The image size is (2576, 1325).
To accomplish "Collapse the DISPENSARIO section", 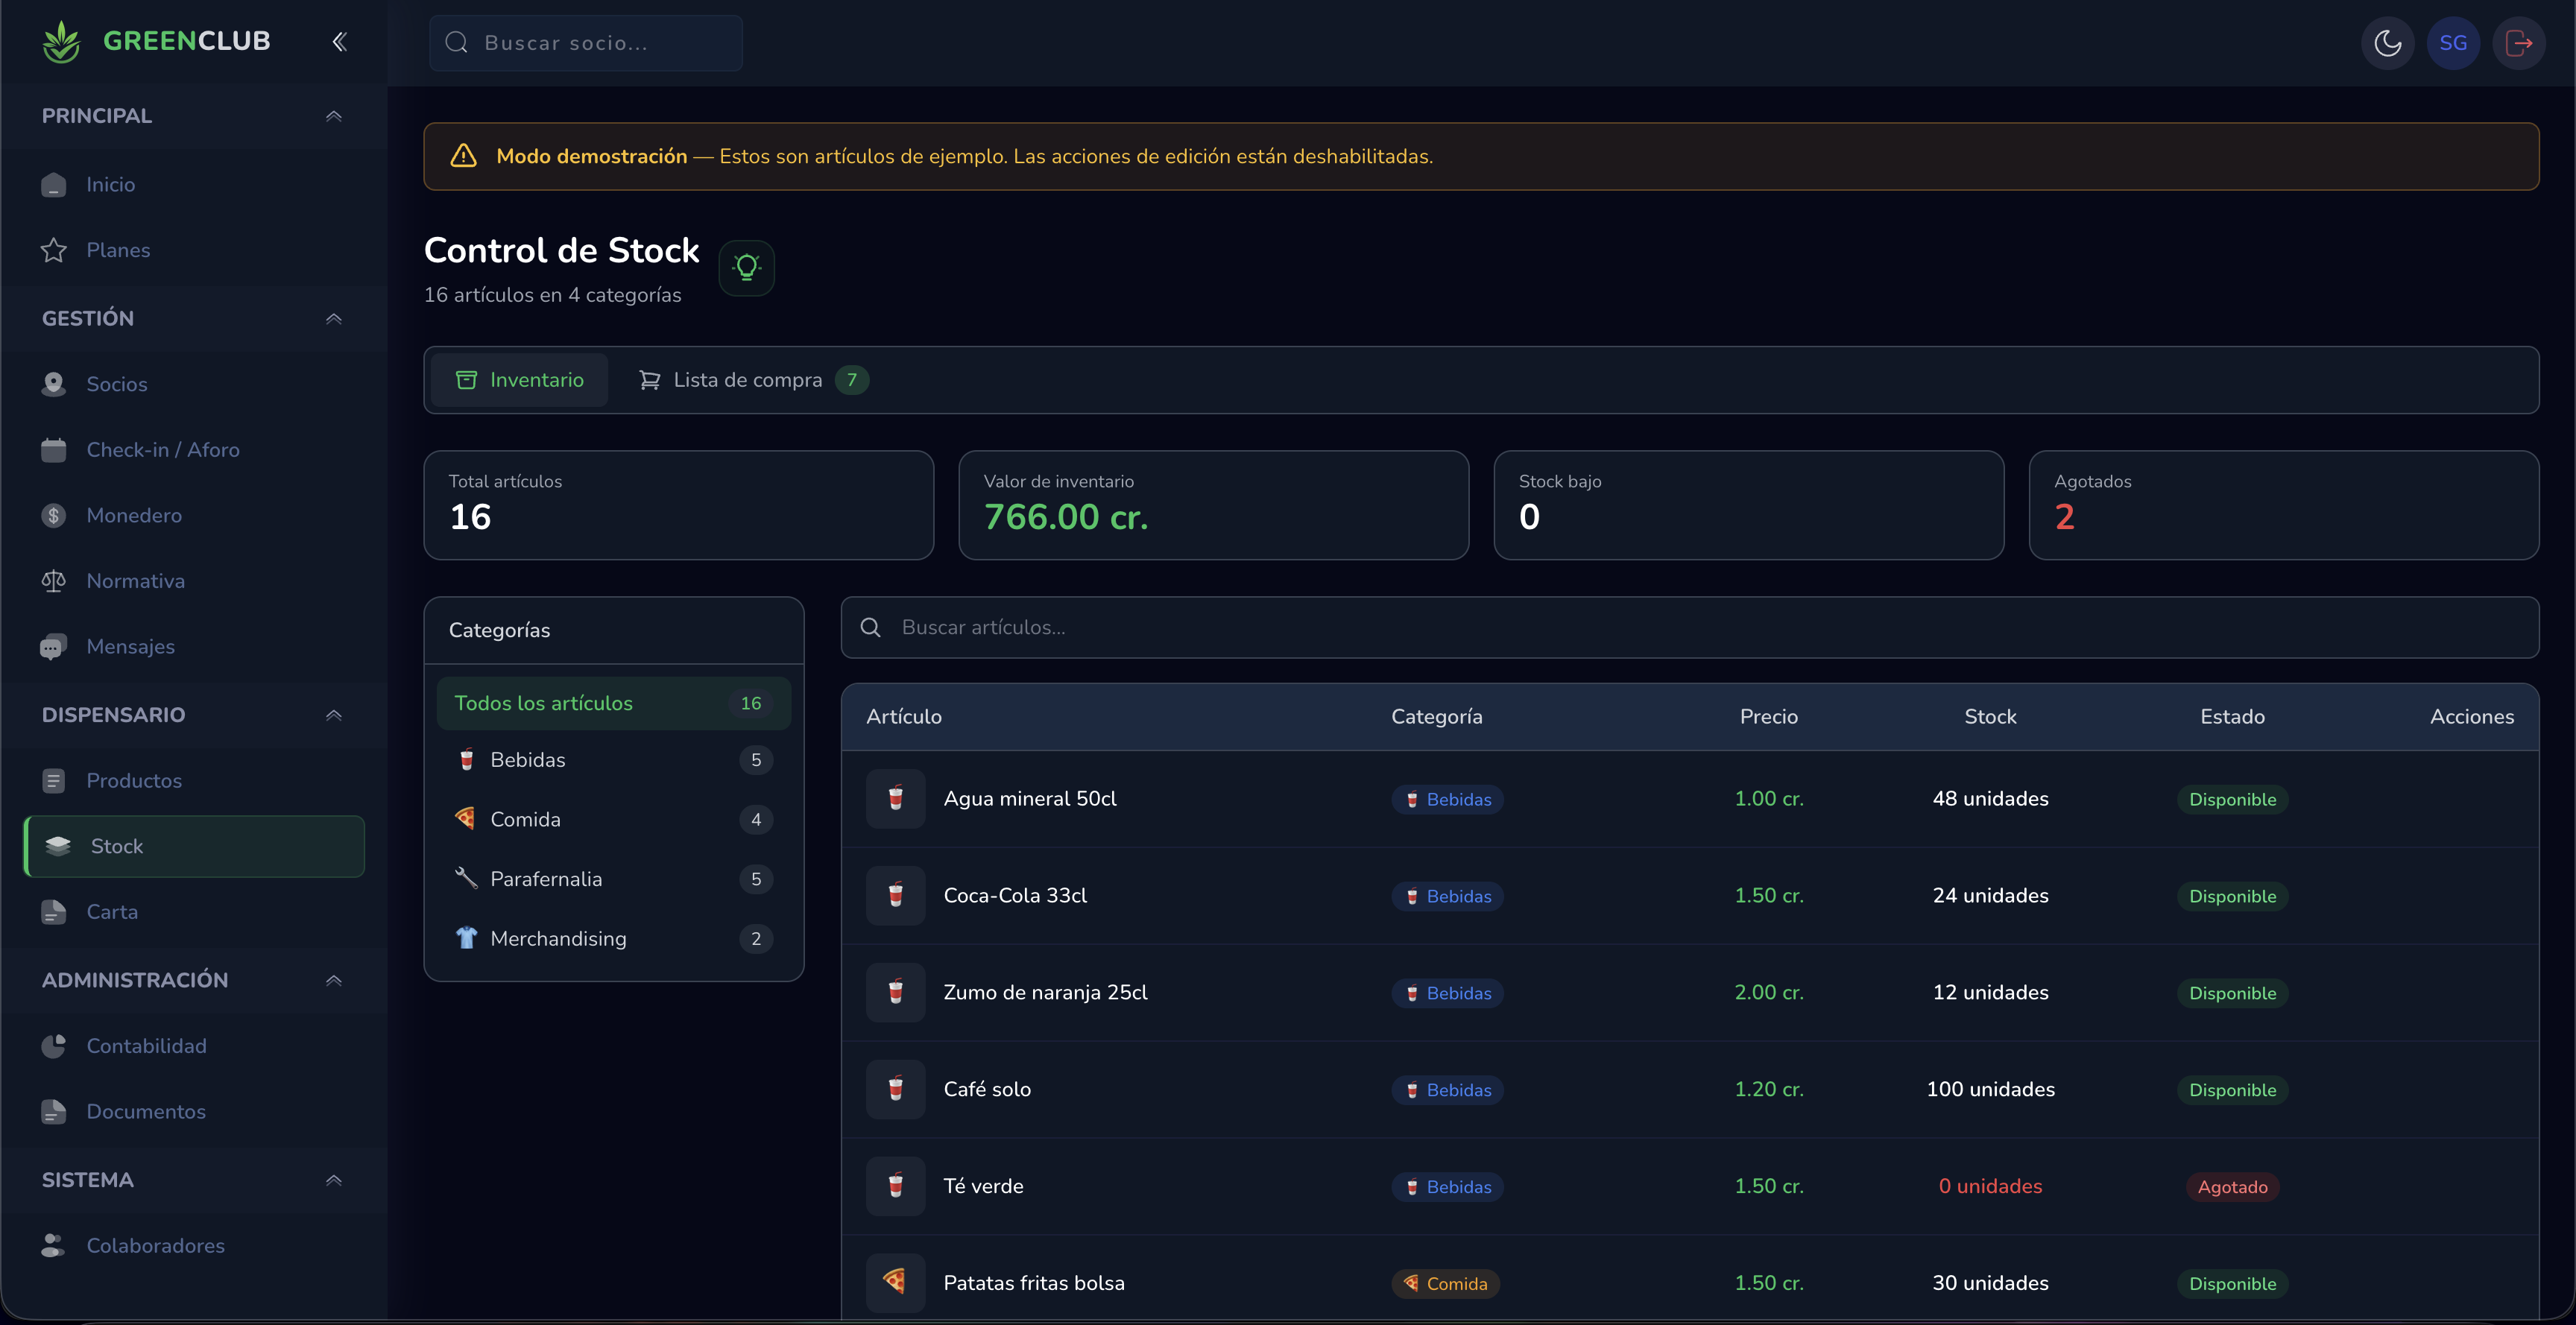I will pyautogui.click(x=334, y=715).
